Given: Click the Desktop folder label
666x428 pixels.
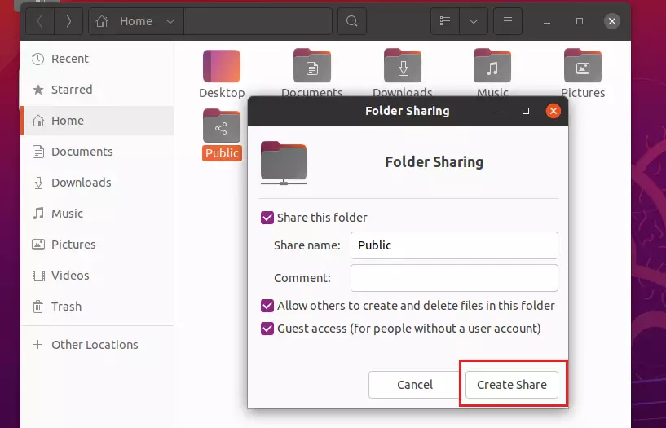Looking at the screenshot, I should pyautogui.click(x=222, y=93).
